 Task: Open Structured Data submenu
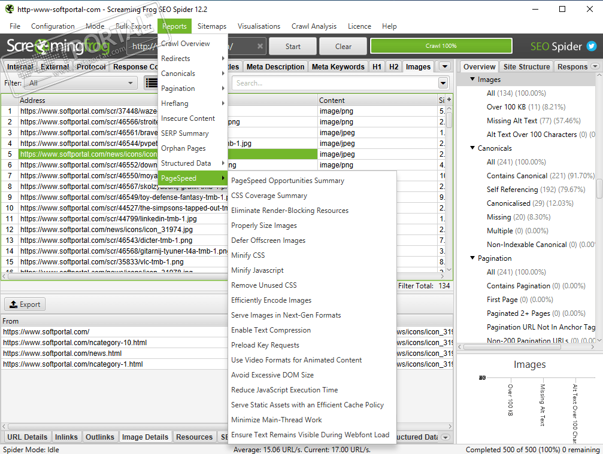[193, 163]
